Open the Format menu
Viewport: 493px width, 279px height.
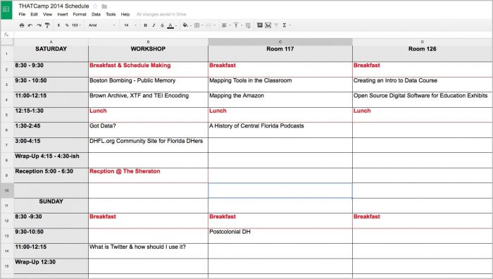[x=80, y=15]
